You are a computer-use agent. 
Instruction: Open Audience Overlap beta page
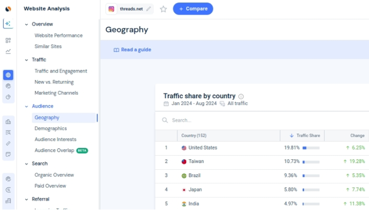pyautogui.click(x=54, y=150)
